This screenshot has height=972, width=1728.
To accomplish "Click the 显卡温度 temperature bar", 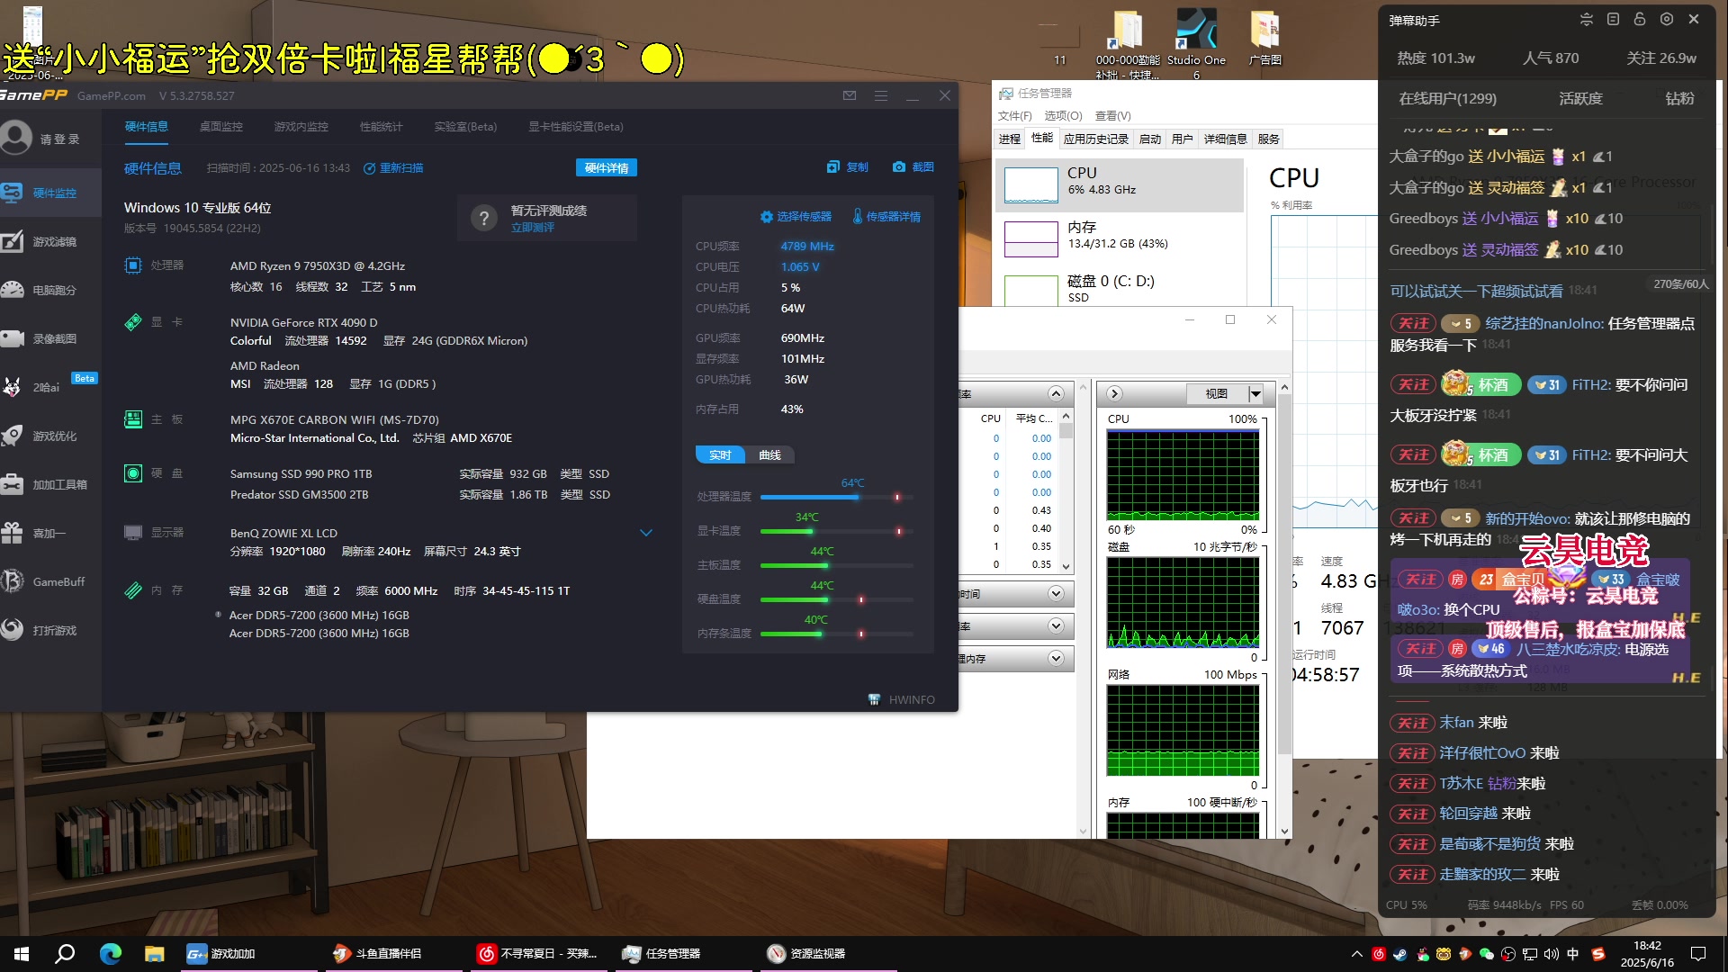I will point(837,531).
